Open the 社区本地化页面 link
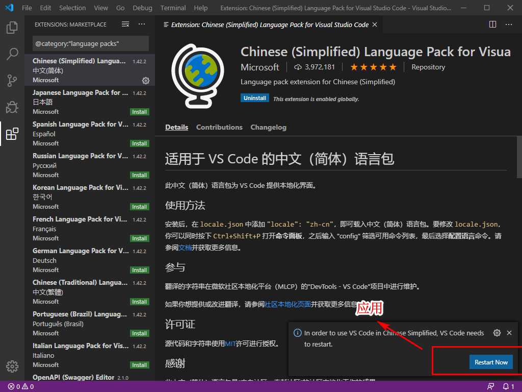The height and width of the screenshot is (392, 522). [x=288, y=304]
